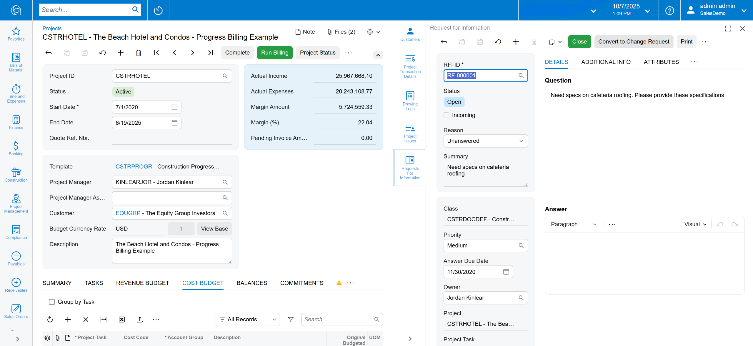Open the Compliance workspace
The image size is (753, 346).
point(16,232)
